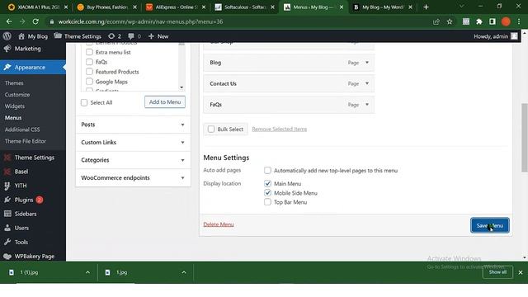
Task: Check the Google Maps checkbox
Action: coord(89,82)
